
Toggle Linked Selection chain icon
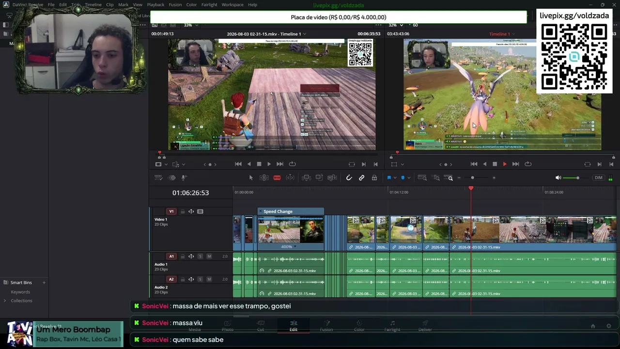point(361,178)
